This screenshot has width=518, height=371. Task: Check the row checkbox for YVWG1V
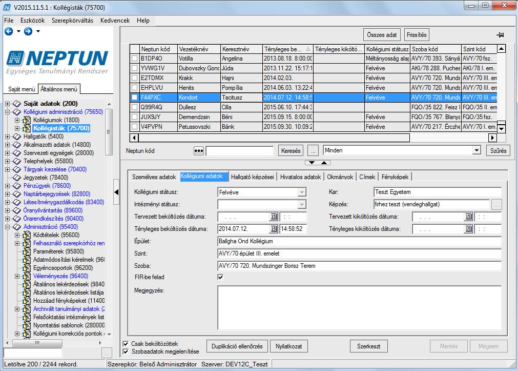click(134, 68)
